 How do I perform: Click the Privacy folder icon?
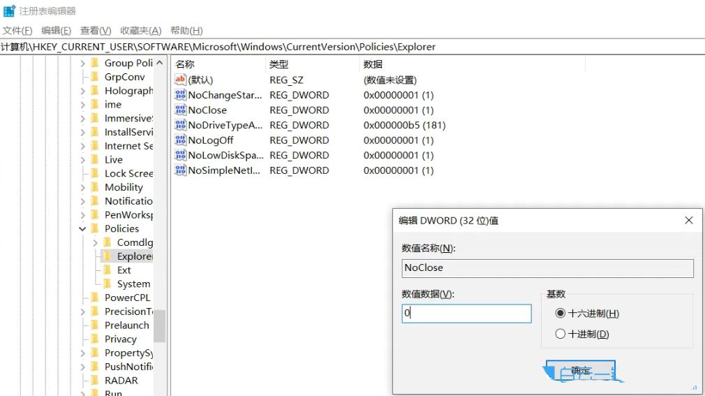click(x=95, y=339)
